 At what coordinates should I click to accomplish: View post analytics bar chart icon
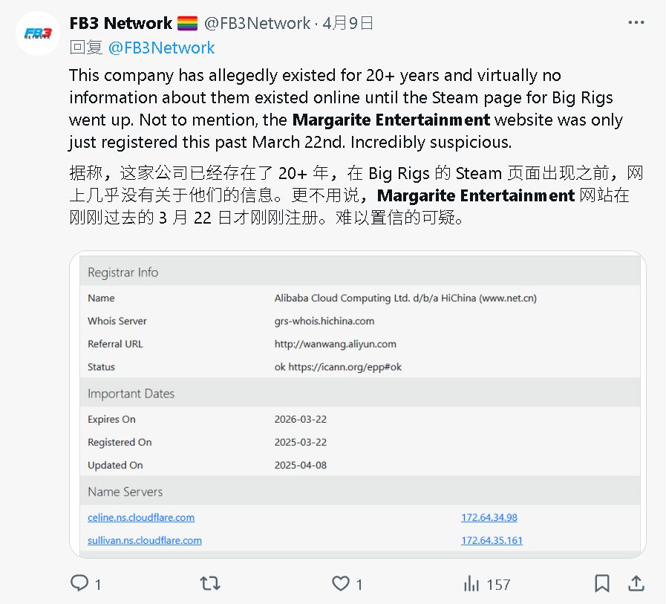(x=471, y=584)
